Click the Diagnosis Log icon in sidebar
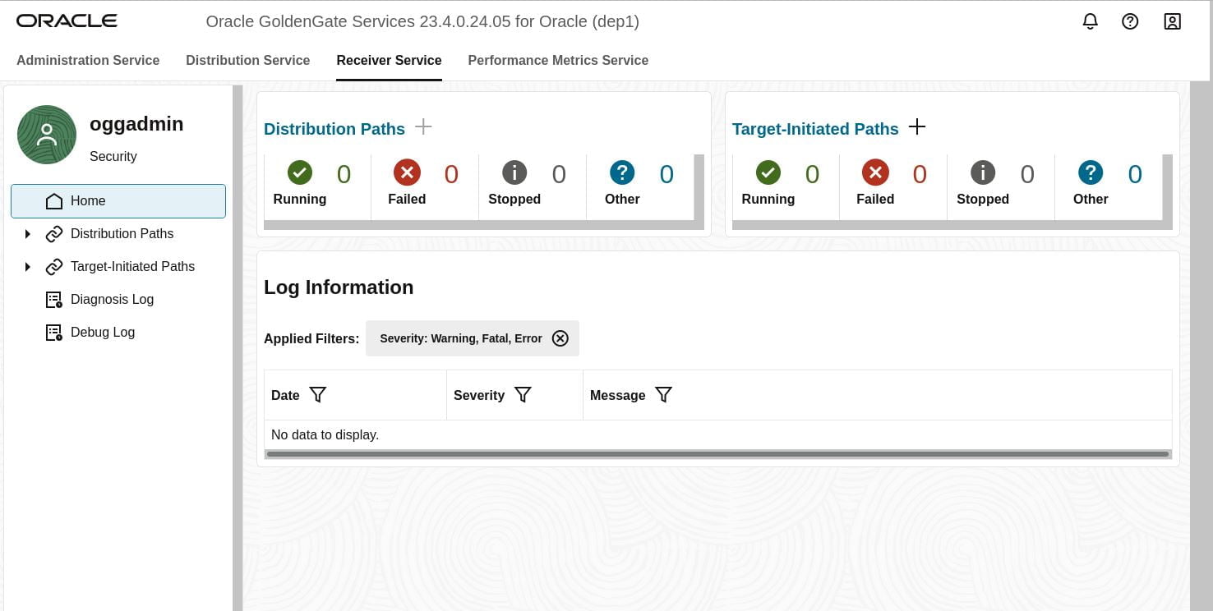 pos(54,300)
